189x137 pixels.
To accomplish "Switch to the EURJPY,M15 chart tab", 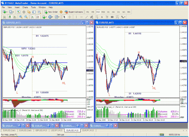I will [88, 130].
